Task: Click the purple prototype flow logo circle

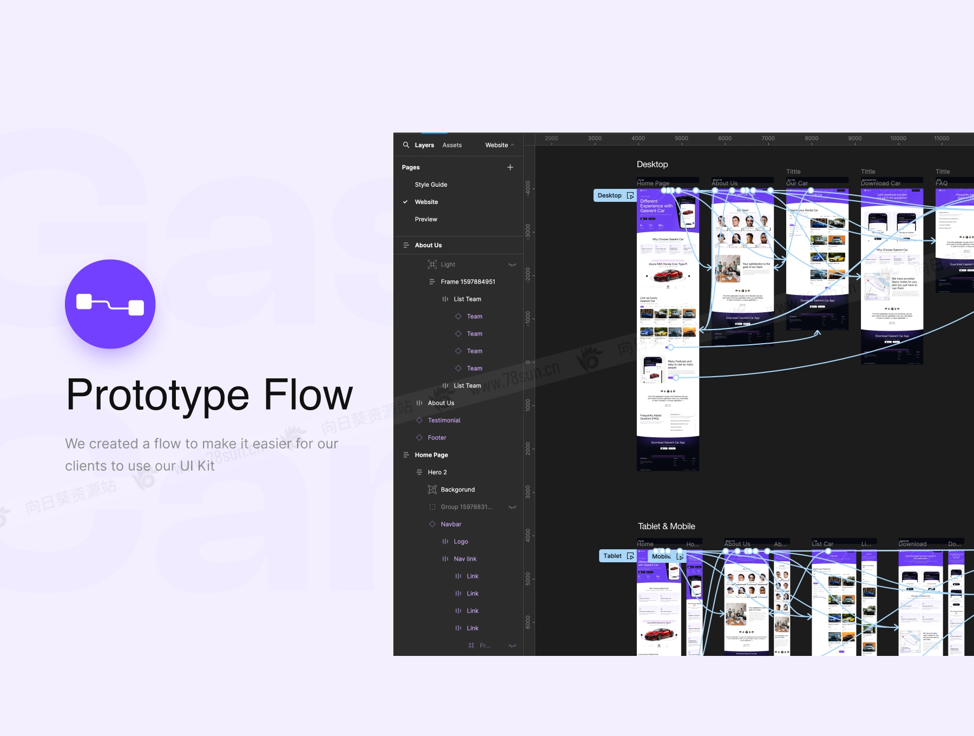Action: click(110, 304)
